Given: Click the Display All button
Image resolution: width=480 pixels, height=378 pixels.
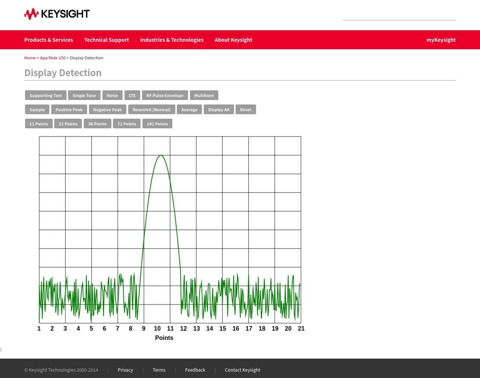Looking at the screenshot, I should [219, 110].
